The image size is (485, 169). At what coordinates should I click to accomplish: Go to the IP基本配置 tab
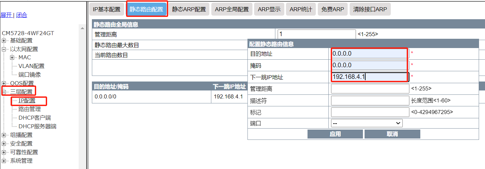tap(106, 9)
